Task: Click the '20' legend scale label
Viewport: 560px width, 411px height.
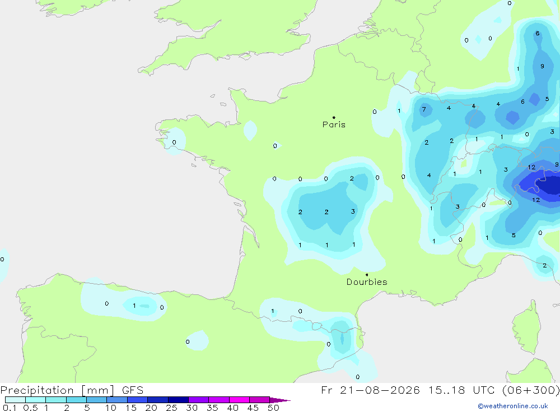Action: [151, 408]
